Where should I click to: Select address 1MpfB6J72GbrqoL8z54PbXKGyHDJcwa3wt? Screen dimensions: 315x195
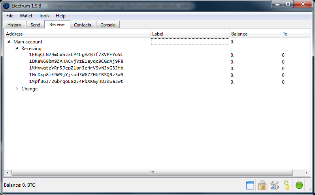(76, 81)
